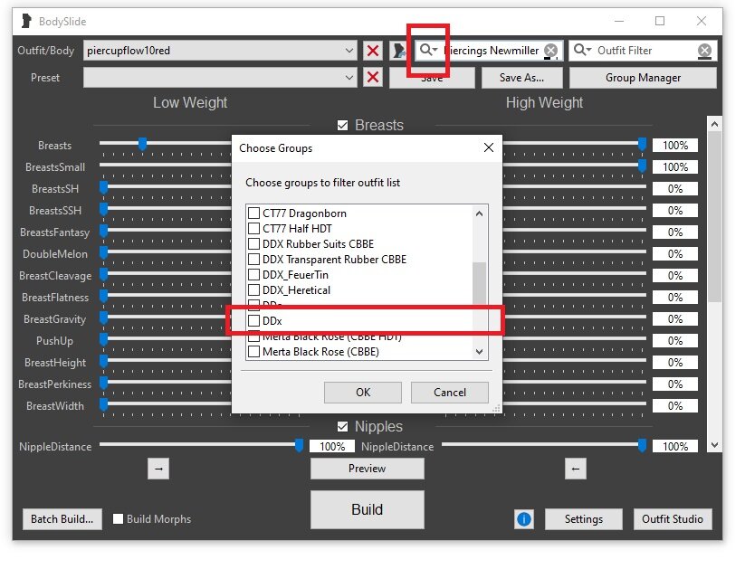
Task: Click the main slider panel scrollbar thumb
Action: point(714,216)
